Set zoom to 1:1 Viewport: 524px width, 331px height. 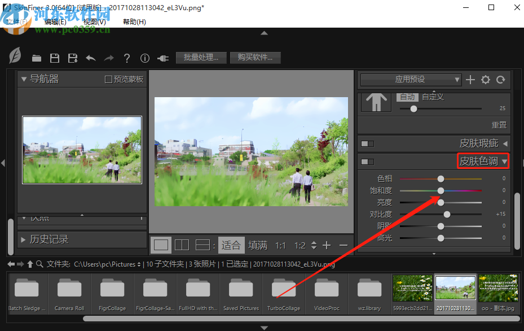pyautogui.click(x=280, y=246)
